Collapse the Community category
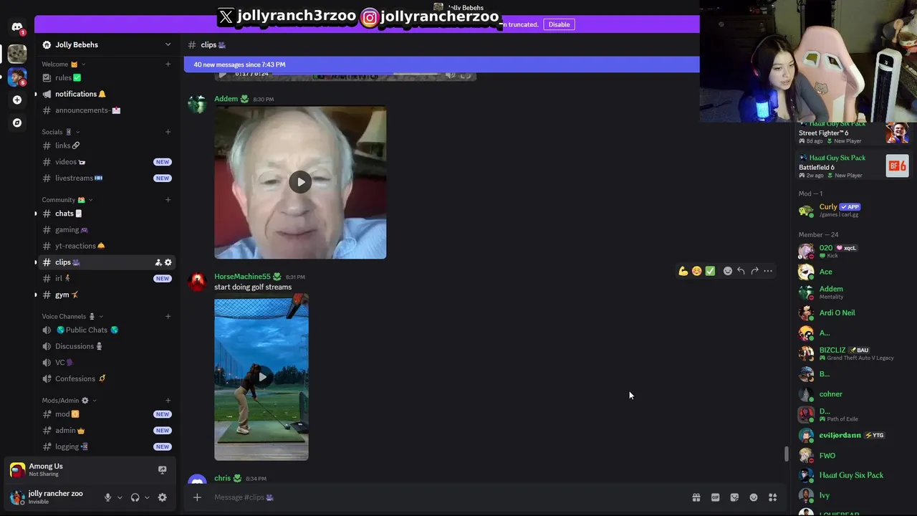This screenshot has height=516, width=917. pyautogui.click(x=67, y=200)
